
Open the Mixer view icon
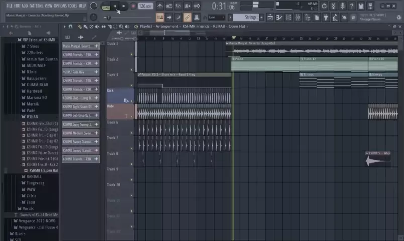tap(298, 17)
